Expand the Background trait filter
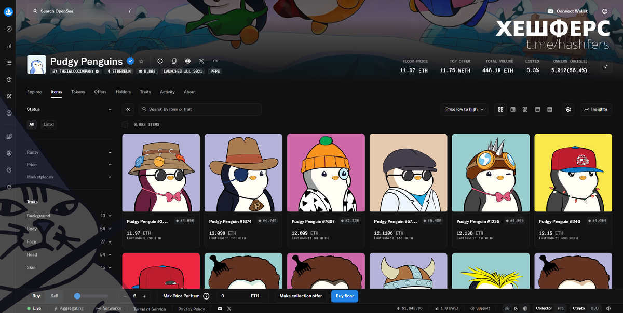 pyautogui.click(x=70, y=216)
